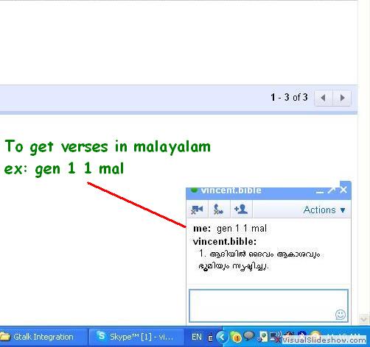Close the vincent.bible chat window

click(x=343, y=190)
